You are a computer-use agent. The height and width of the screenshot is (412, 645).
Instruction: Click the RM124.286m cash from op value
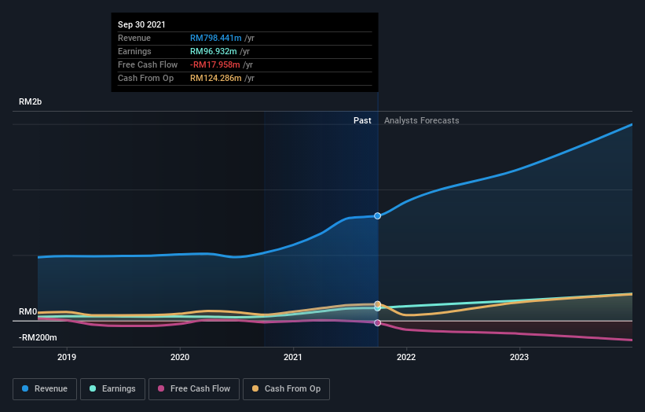tap(215, 78)
